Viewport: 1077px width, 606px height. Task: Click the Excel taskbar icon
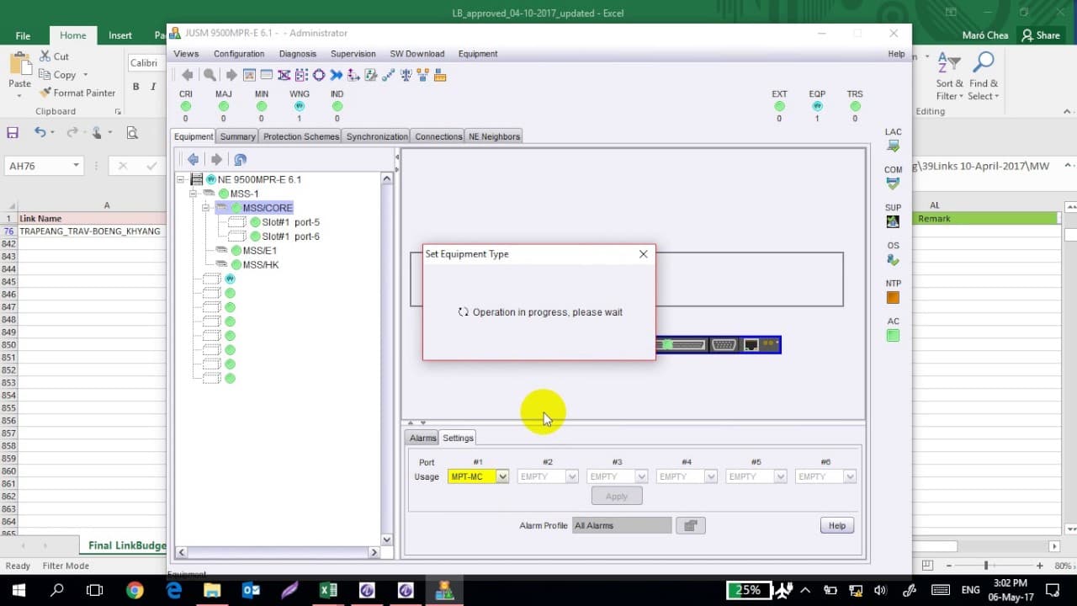pyautogui.click(x=328, y=590)
